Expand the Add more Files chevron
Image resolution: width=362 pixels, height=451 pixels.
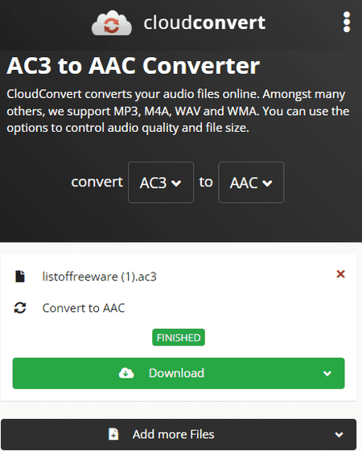coord(339,435)
